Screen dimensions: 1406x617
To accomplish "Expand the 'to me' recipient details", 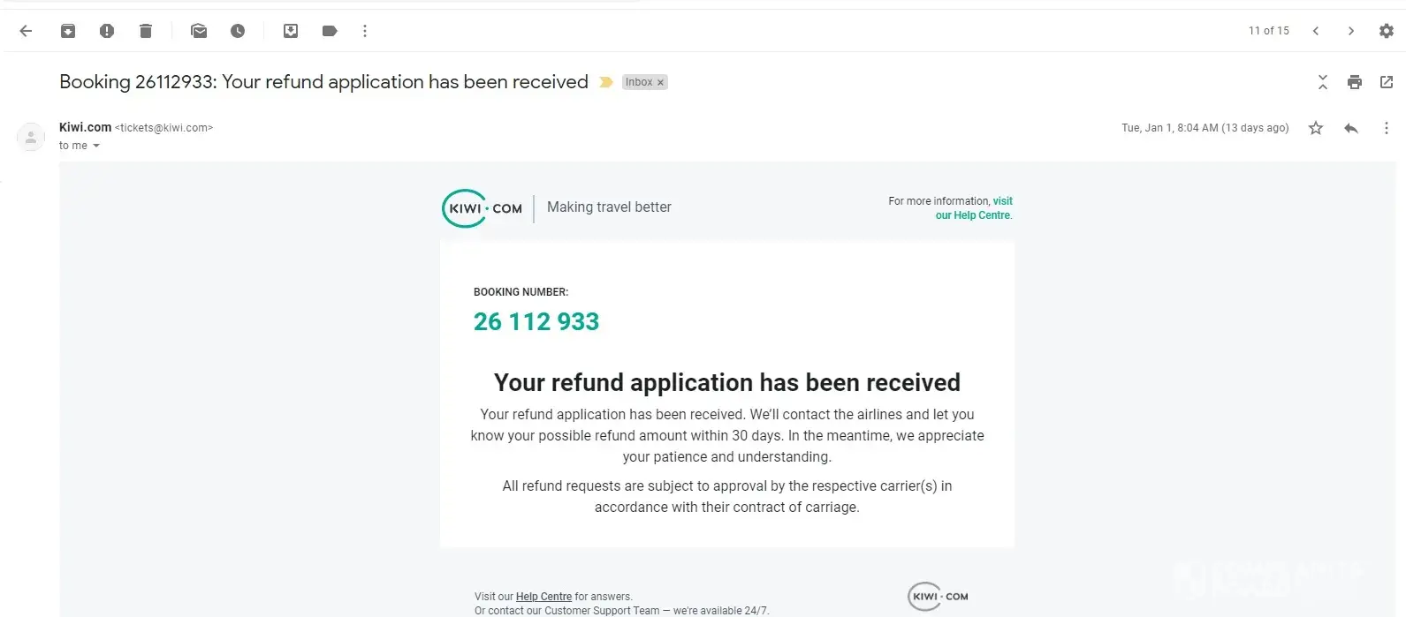I will 96,146.
